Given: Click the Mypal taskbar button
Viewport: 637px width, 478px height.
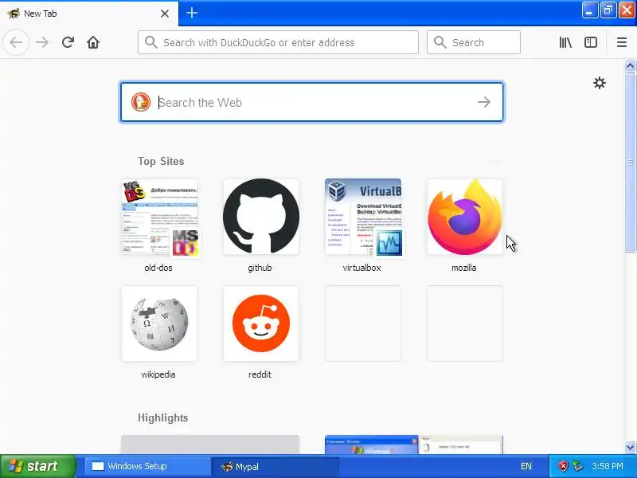Looking at the screenshot, I should (x=275, y=466).
